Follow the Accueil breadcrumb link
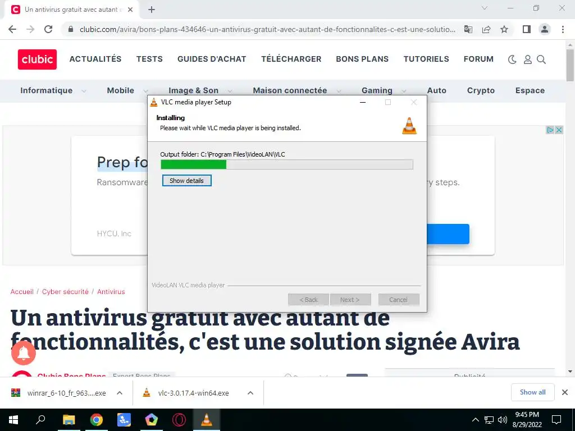The height and width of the screenshot is (431, 575). 22,292
